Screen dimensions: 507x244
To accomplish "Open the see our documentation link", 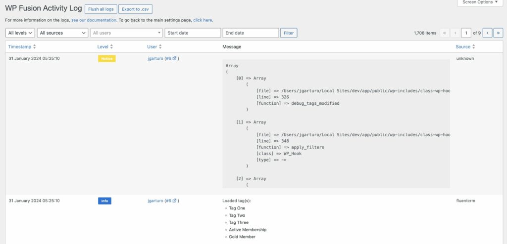I will click(94, 20).
